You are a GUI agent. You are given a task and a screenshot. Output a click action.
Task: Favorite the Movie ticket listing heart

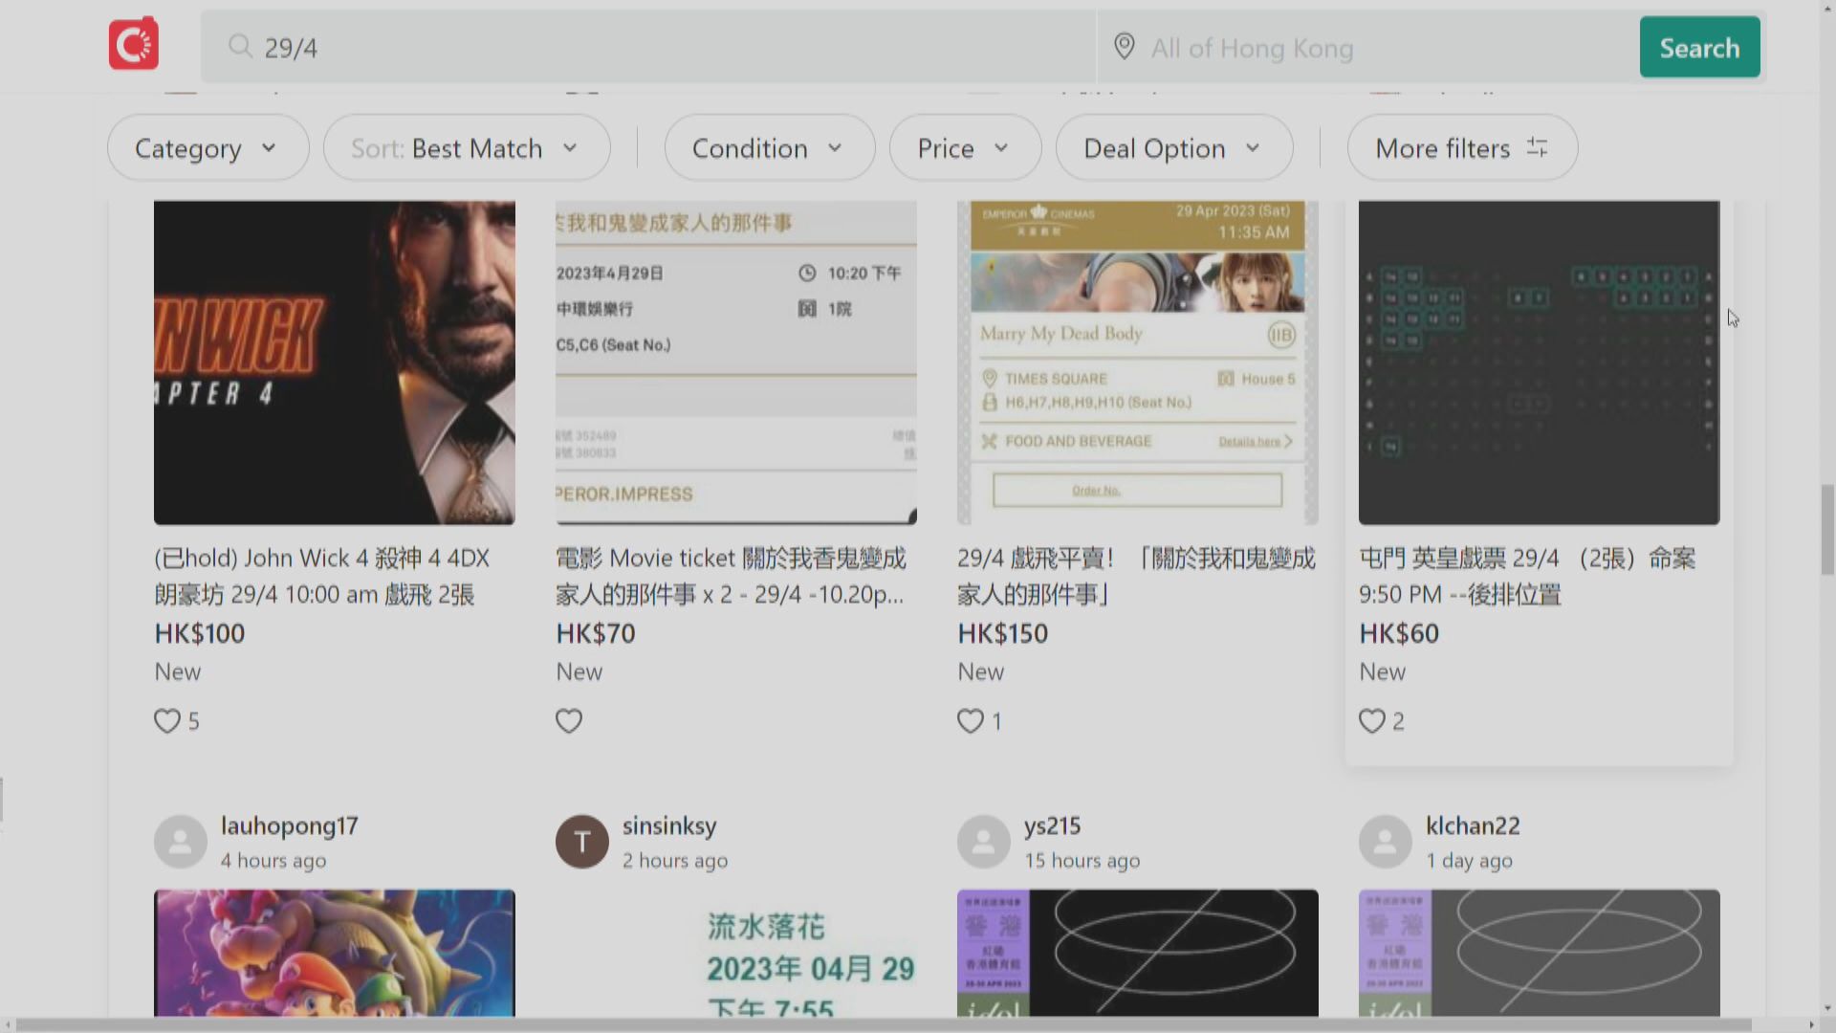pos(568,720)
